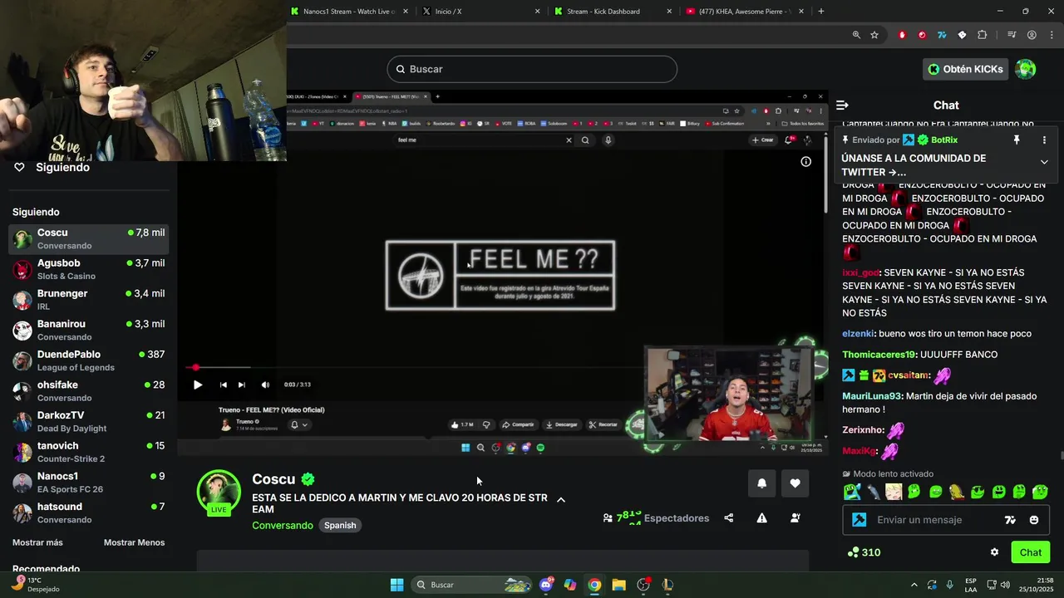Viewport: 1064px width, 598px height.
Task: Click the anime face emote in quick bar
Action: point(894,492)
